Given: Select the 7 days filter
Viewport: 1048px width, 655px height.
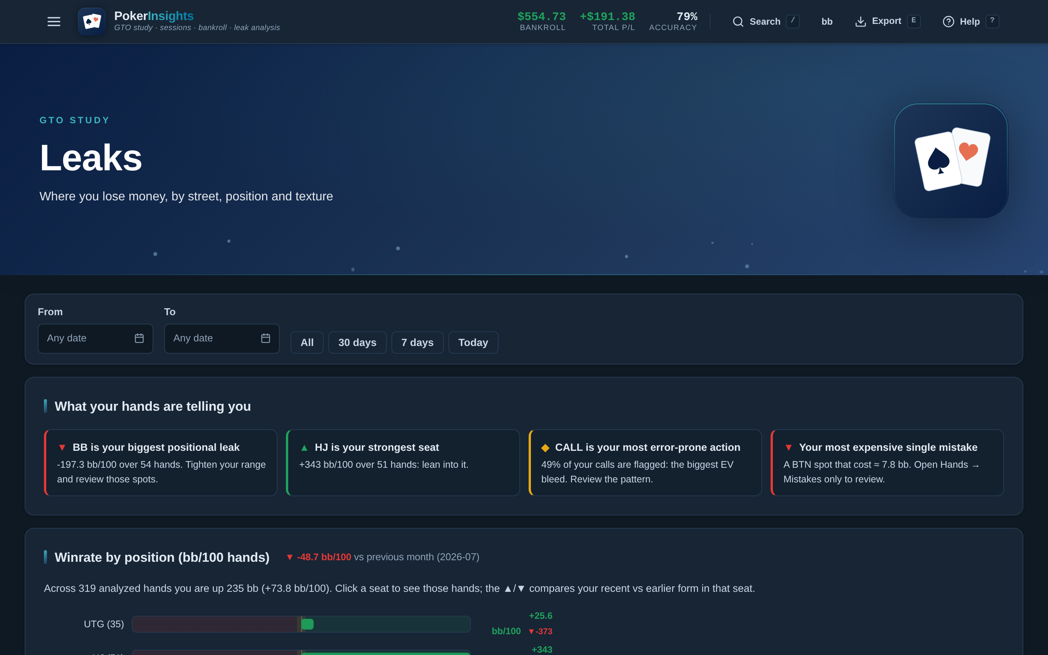Looking at the screenshot, I should coord(418,343).
